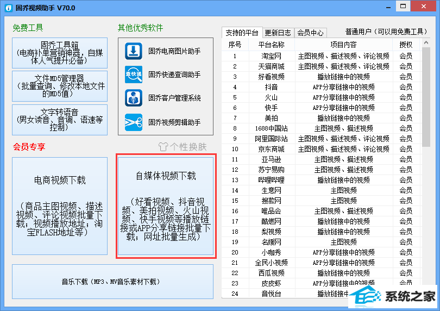The width and height of the screenshot is (440, 311).
Task: Select 全民小视频 row
Action: pyautogui.click(x=322, y=263)
